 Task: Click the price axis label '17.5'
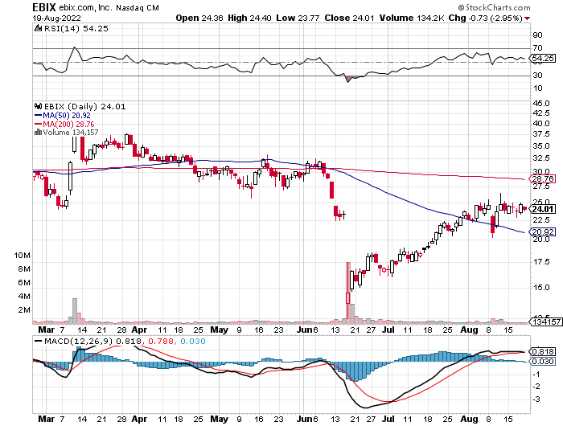(x=541, y=262)
